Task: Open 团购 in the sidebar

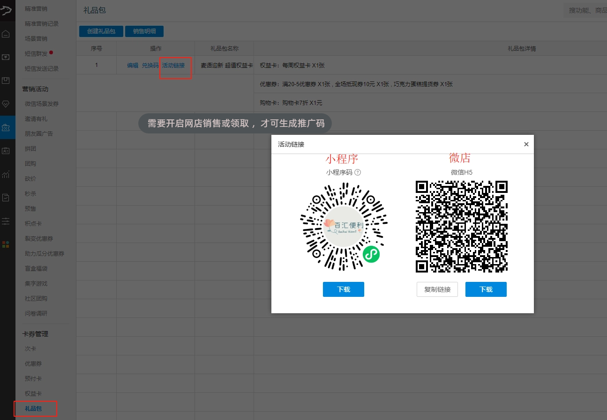Action: tap(30, 163)
